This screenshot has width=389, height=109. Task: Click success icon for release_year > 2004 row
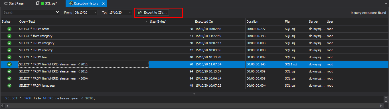[x=9, y=78]
